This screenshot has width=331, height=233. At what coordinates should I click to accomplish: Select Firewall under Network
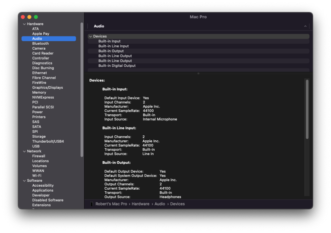click(x=39, y=156)
